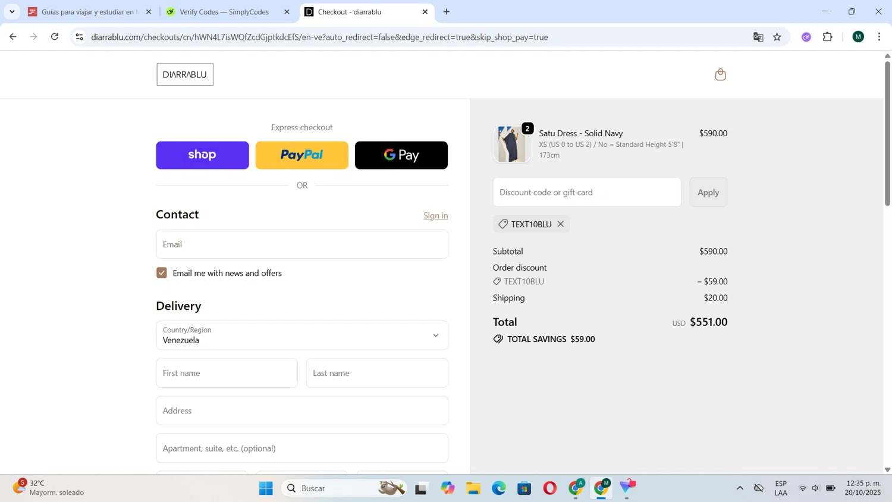This screenshot has width=892, height=502.
Task: Click the address bar URL
Action: pyautogui.click(x=320, y=37)
